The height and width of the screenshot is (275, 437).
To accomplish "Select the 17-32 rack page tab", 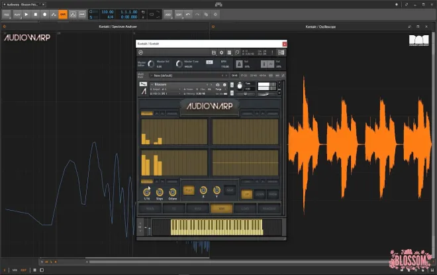I will (x=244, y=76).
